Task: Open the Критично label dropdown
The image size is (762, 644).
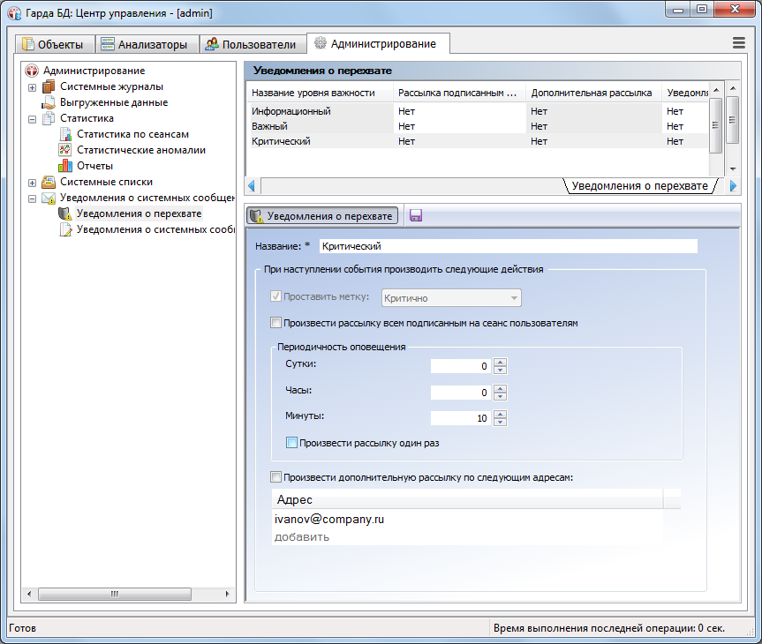Action: tap(451, 298)
